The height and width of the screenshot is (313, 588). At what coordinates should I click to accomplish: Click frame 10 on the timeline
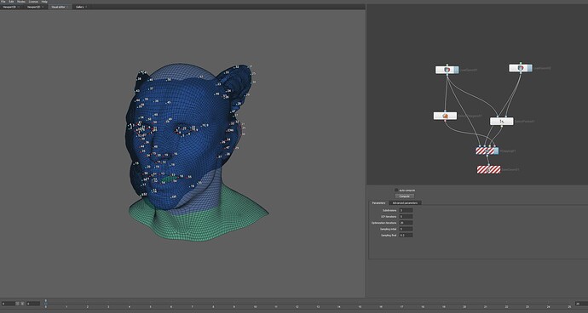point(255,307)
